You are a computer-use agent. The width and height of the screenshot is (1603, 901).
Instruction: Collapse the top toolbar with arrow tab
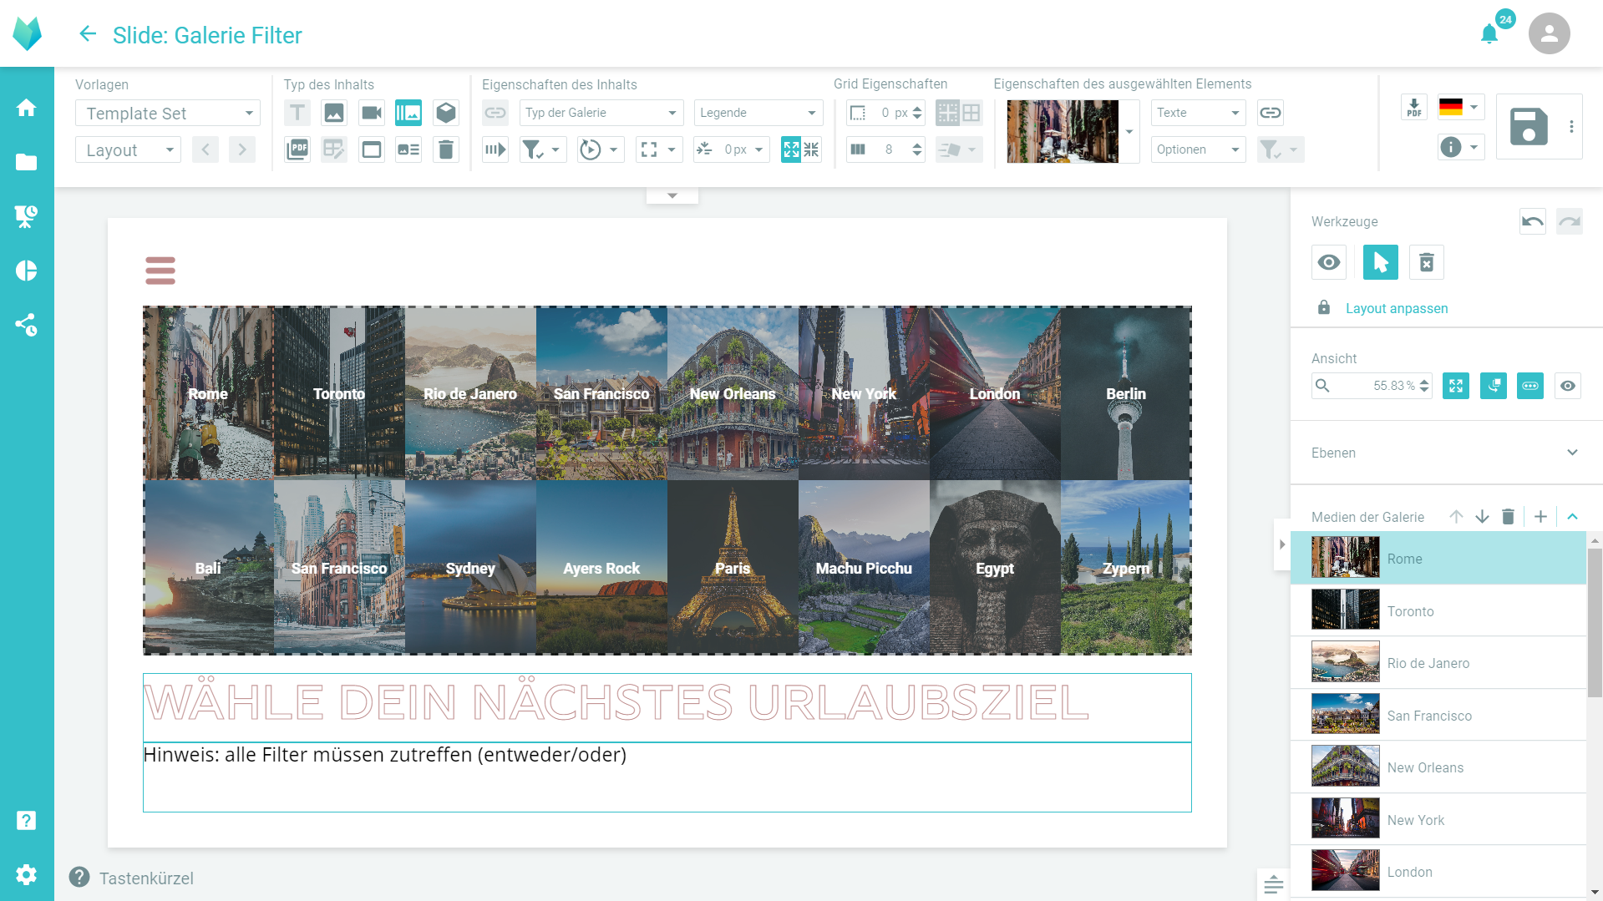(672, 195)
